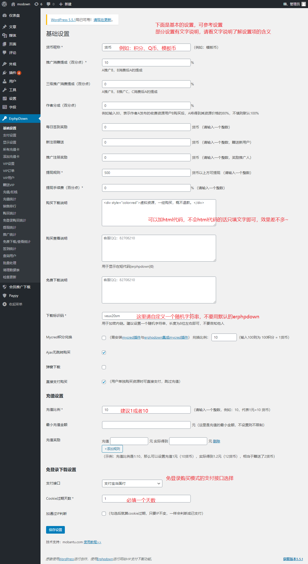Image resolution: width=308 pixels, height=564 pixels.
Task: Open the 媒体 media library icon
Action: (x=5, y=35)
